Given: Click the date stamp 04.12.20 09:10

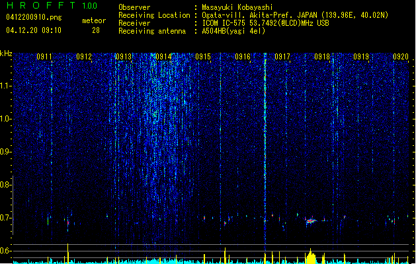Looking at the screenshot, I should (34, 30).
